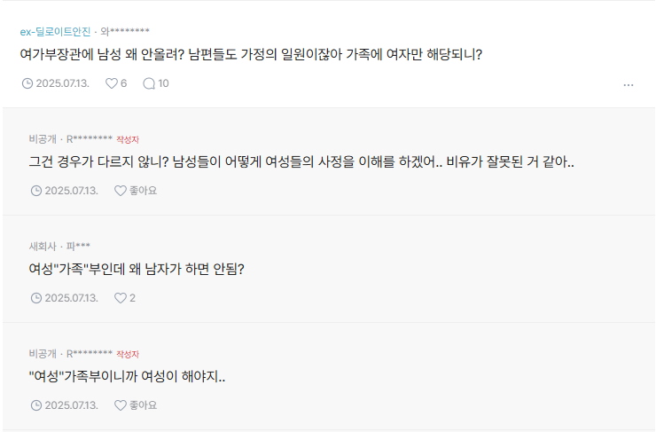Click the 새회사 company label
Image resolution: width=656 pixels, height=432 pixels.
click(x=43, y=246)
